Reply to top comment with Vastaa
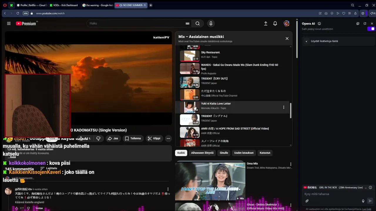376x211 pixels. click(x=39, y=208)
